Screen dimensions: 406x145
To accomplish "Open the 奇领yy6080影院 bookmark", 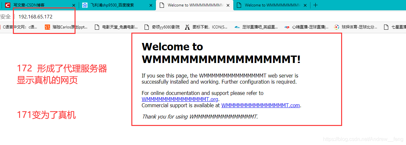I will (x=162, y=27).
